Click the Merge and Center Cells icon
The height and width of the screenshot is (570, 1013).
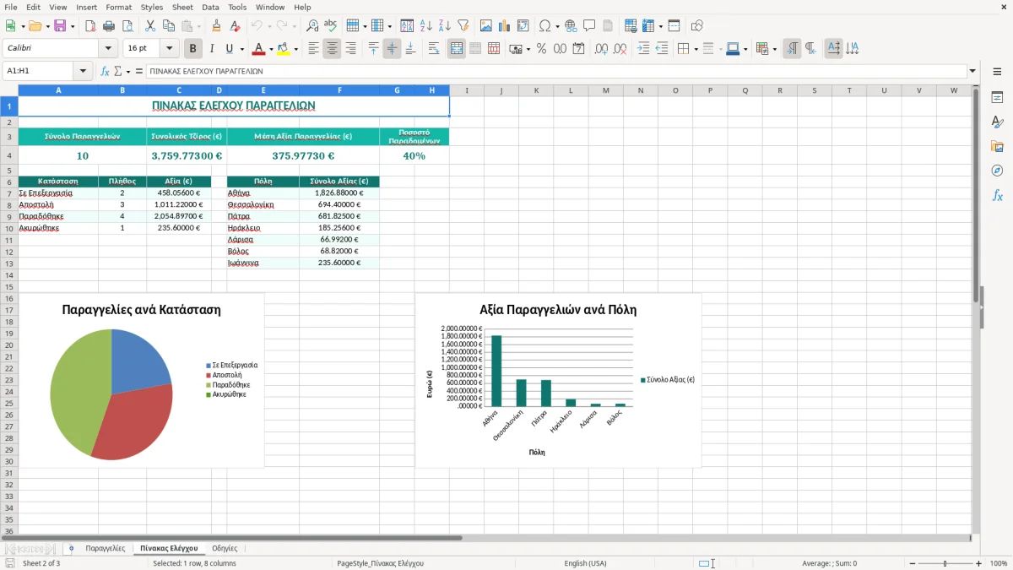(457, 49)
